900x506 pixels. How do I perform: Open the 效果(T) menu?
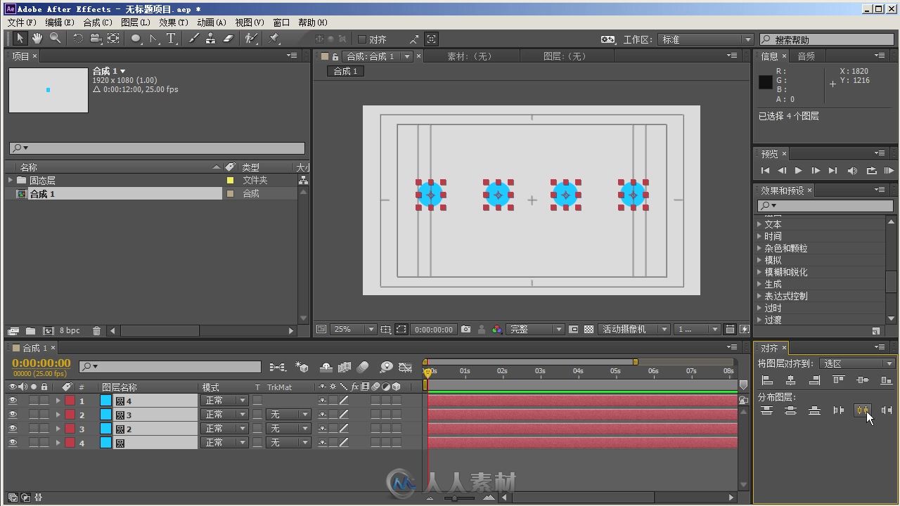pos(173,22)
